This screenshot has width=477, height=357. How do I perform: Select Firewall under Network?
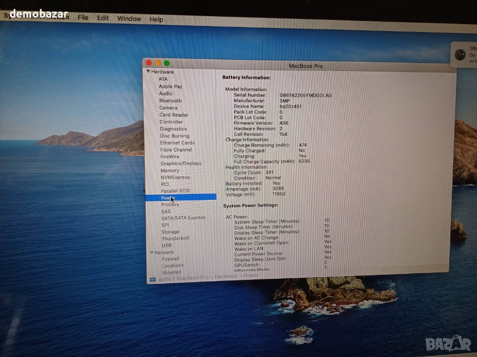(x=170, y=259)
